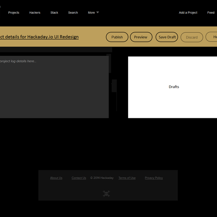
Task: Open the About Us footer link
Action: click(56, 178)
